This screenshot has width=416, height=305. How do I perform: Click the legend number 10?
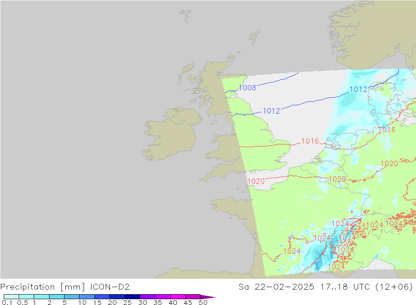(82, 303)
